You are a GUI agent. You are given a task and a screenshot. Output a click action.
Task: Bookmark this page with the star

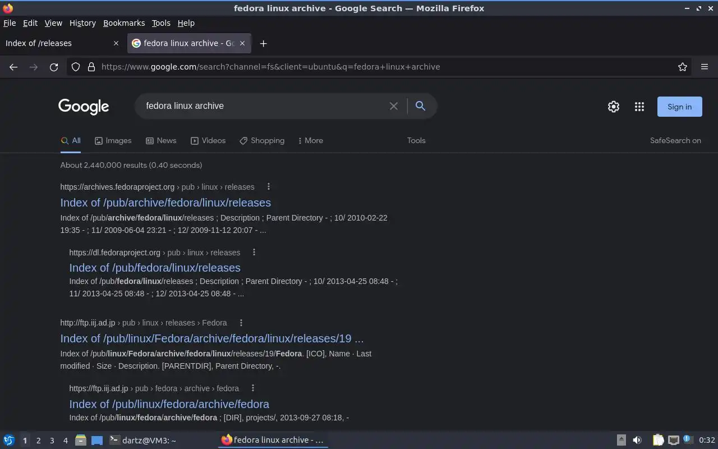click(683, 67)
